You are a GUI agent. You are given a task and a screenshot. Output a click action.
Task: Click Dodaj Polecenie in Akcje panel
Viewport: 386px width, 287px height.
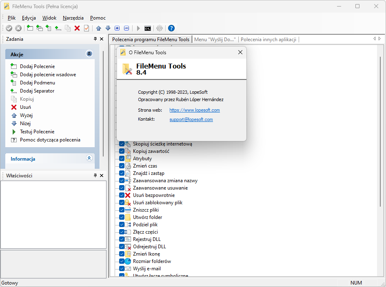[38, 66]
